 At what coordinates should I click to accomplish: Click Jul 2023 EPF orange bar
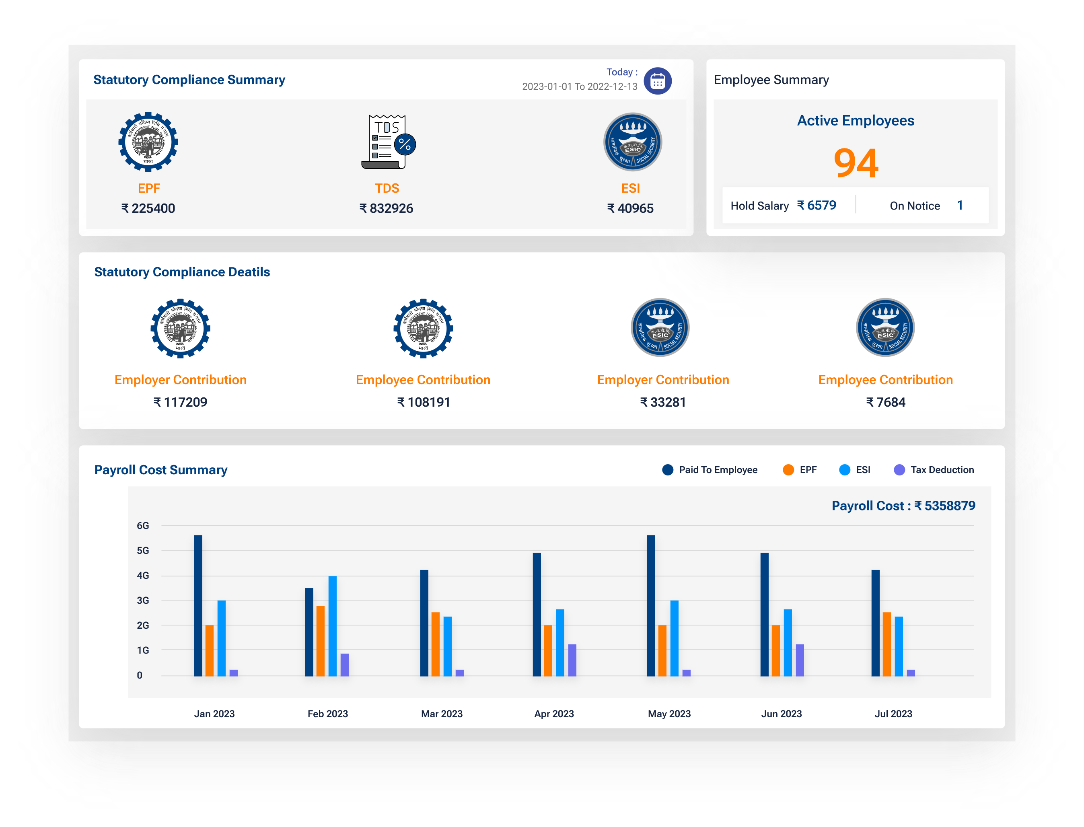click(887, 644)
